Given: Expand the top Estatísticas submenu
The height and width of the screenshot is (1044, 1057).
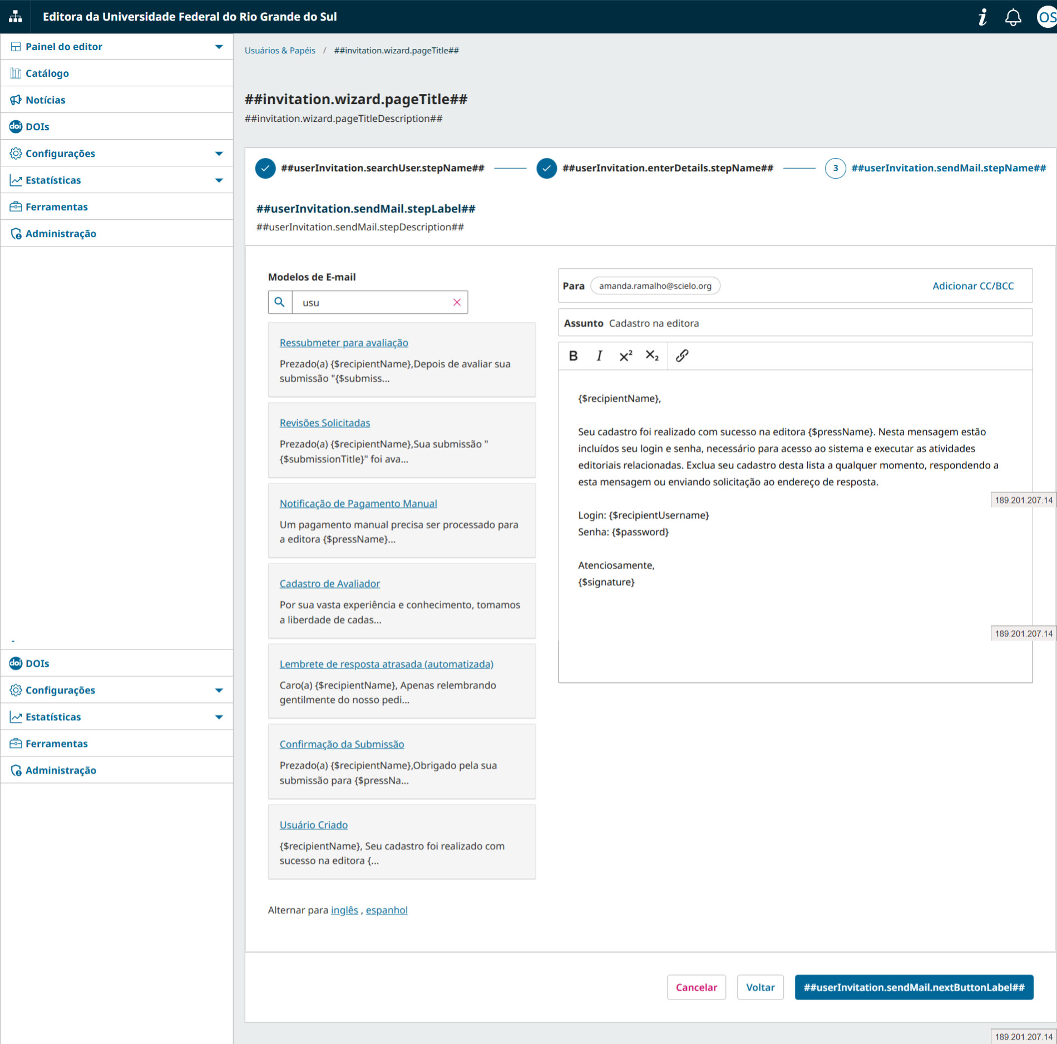Looking at the screenshot, I should [x=219, y=180].
